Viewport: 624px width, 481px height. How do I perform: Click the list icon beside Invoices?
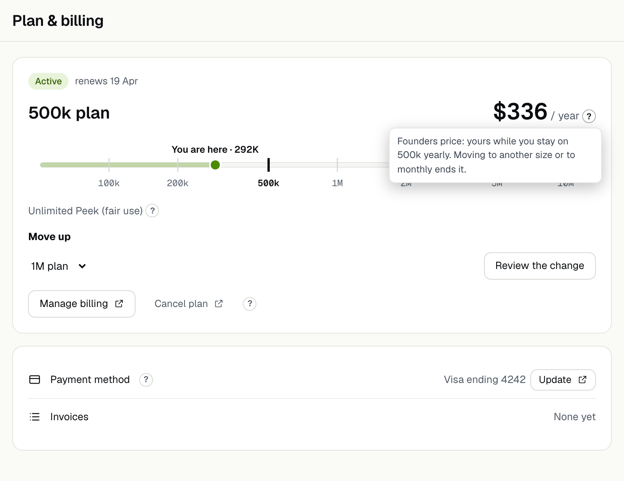(35, 417)
